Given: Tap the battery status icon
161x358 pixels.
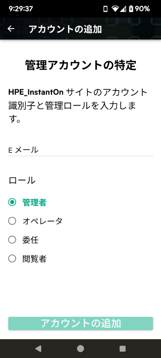Looking at the screenshot, I should (x=131, y=9).
